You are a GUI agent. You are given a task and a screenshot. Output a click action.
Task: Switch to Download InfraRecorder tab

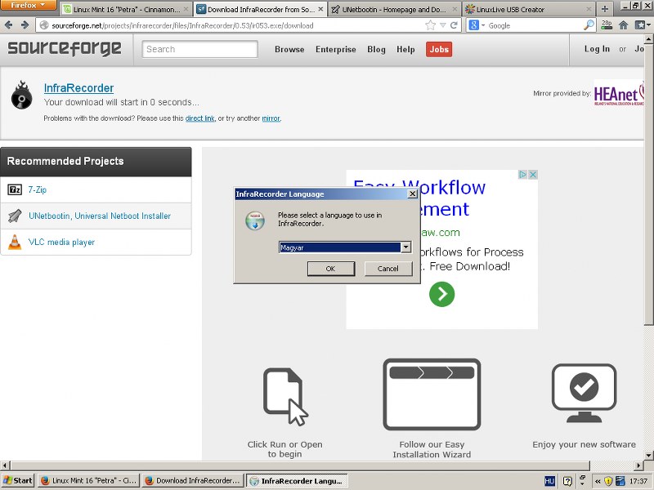tap(260, 9)
